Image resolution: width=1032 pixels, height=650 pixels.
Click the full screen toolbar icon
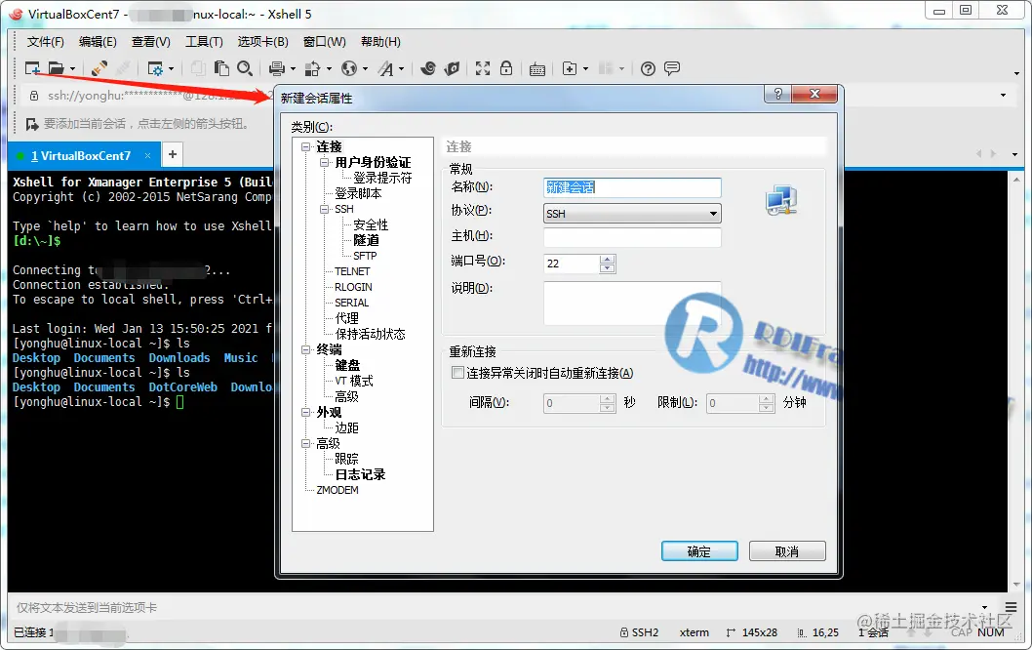pyautogui.click(x=482, y=68)
